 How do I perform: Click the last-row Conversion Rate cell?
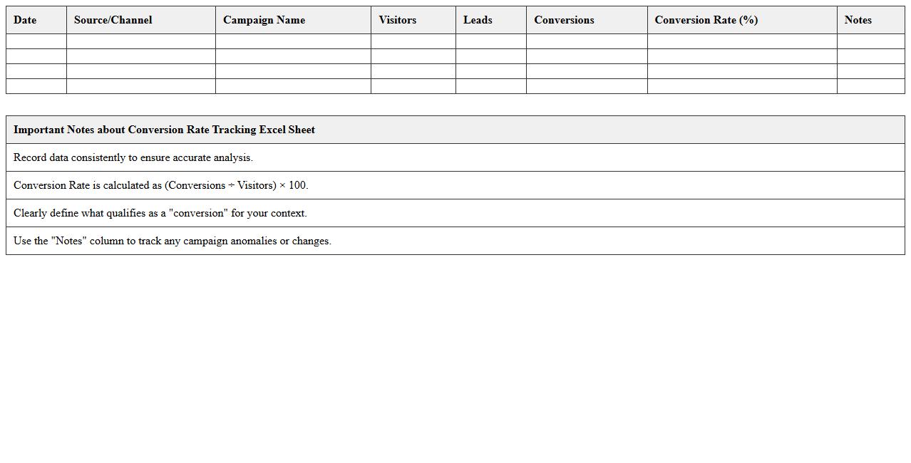[741, 86]
